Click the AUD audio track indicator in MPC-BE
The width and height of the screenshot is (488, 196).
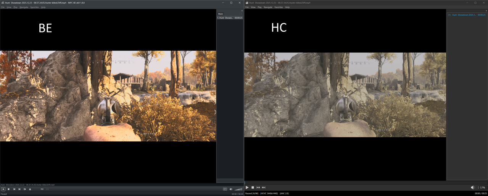tap(42, 189)
